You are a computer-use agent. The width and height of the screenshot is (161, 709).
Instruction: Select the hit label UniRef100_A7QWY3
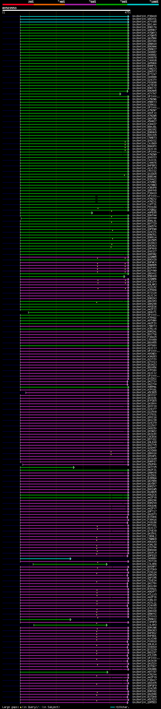click(144, 33)
